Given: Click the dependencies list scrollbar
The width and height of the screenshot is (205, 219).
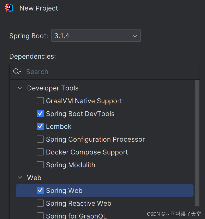Looking at the screenshot, I should (x=197, y=143).
